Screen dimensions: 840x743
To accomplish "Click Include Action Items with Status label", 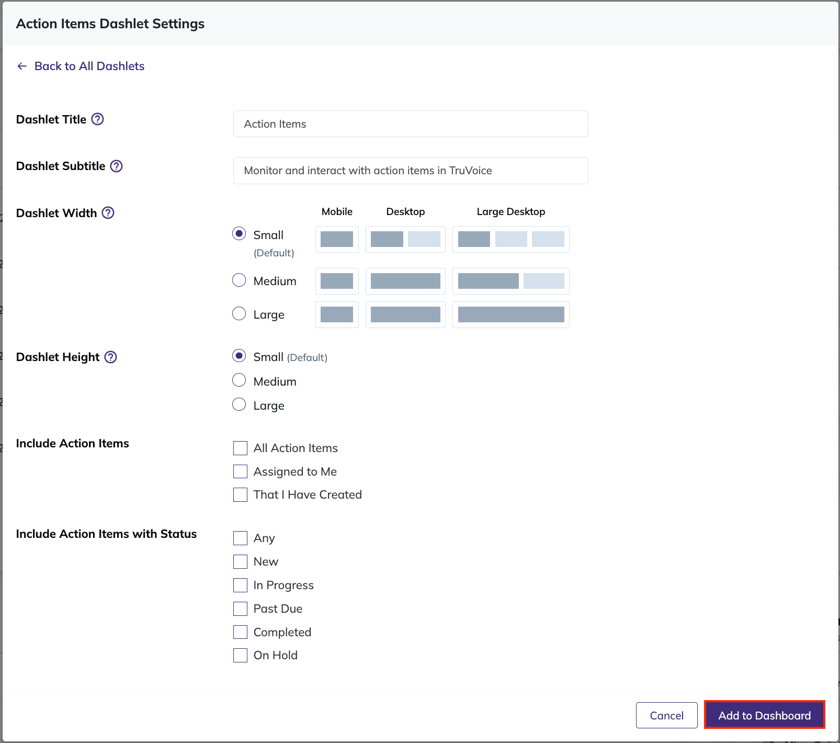I will (x=107, y=534).
